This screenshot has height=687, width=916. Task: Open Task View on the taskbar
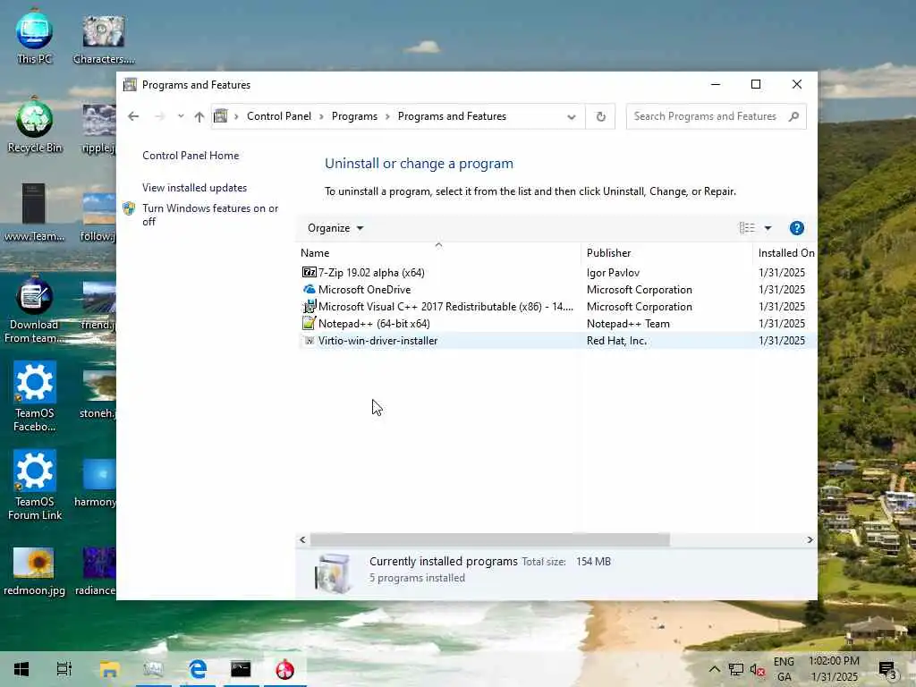point(64,669)
